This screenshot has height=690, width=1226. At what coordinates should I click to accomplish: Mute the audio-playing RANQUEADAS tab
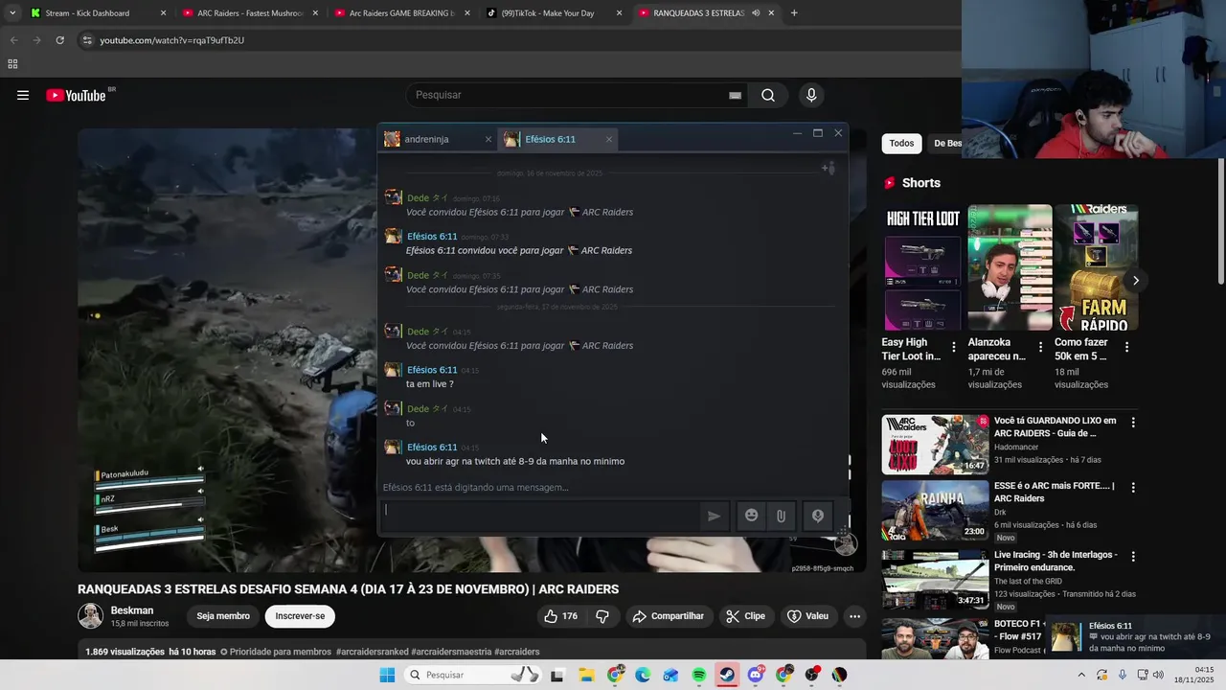pos(756,13)
